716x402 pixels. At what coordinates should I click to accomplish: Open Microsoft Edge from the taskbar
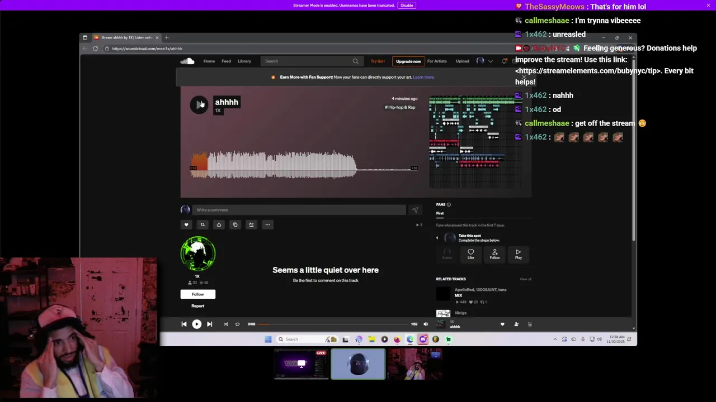(410, 339)
